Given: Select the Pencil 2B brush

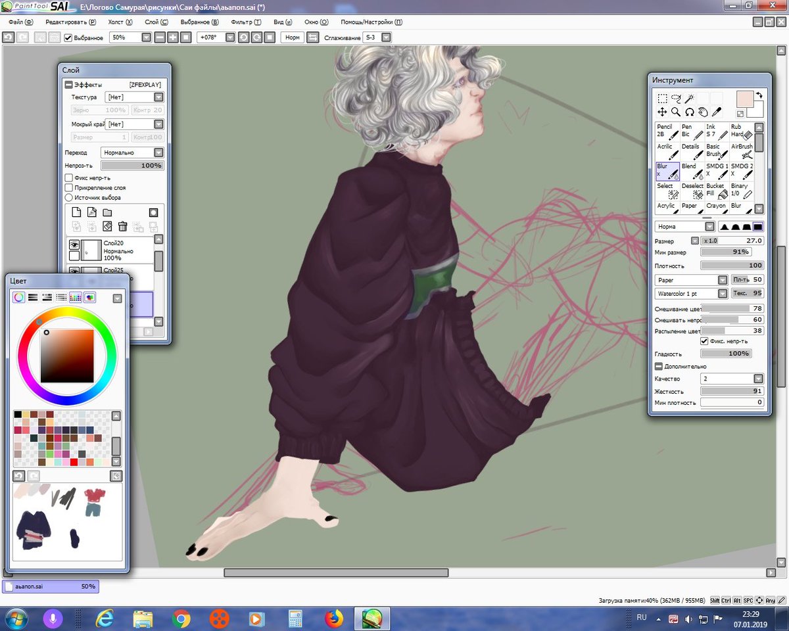Looking at the screenshot, I should tap(667, 131).
